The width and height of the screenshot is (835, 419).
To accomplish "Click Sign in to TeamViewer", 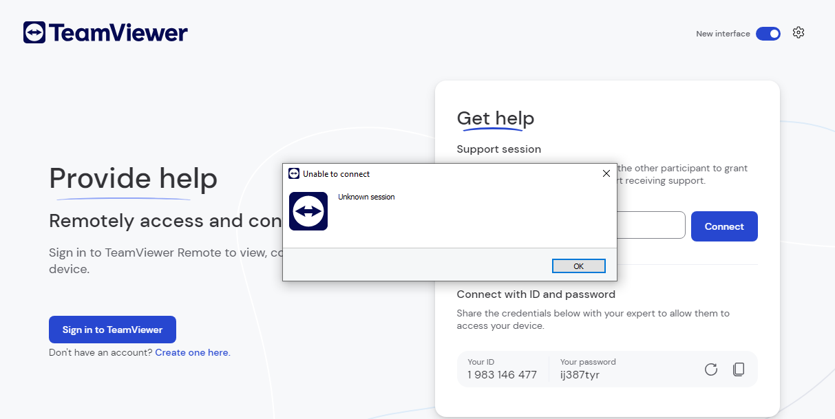I will [x=112, y=330].
